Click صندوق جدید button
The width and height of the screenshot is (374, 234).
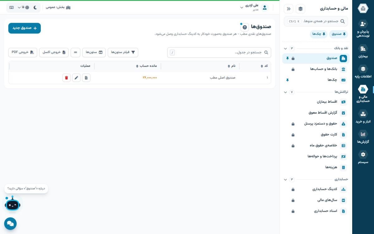(x=25, y=28)
